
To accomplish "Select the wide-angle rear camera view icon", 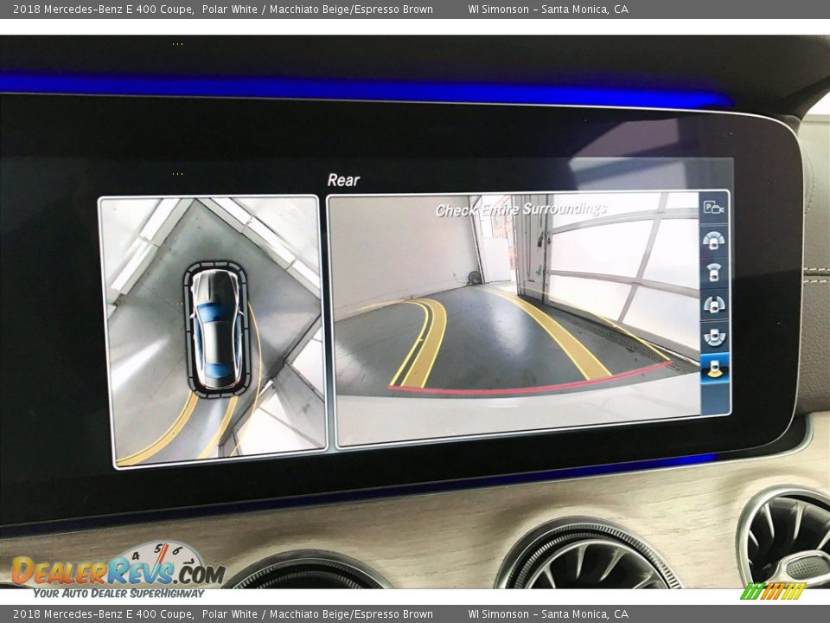I will tap(715, 337).
